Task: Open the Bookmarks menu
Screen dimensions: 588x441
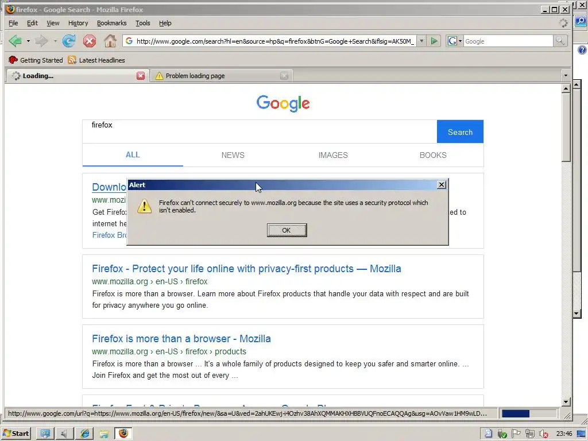Action: [x=112, y=23]
